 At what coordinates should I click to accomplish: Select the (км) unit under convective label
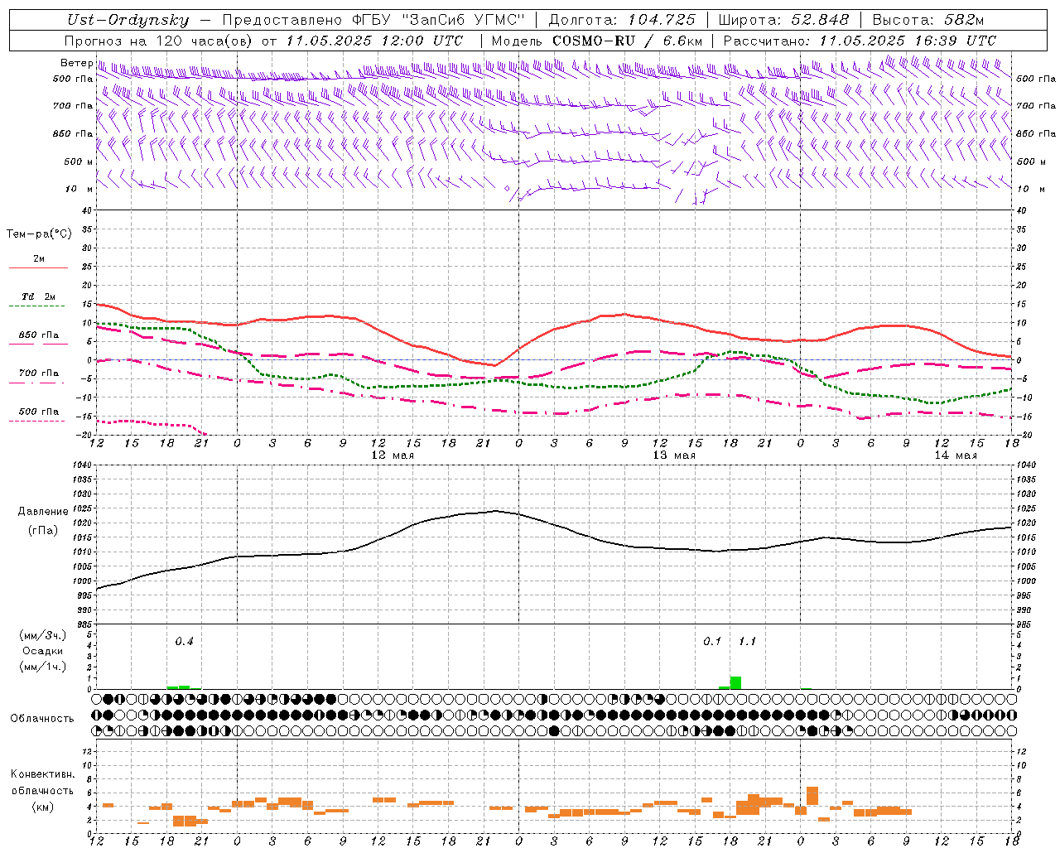43,806
